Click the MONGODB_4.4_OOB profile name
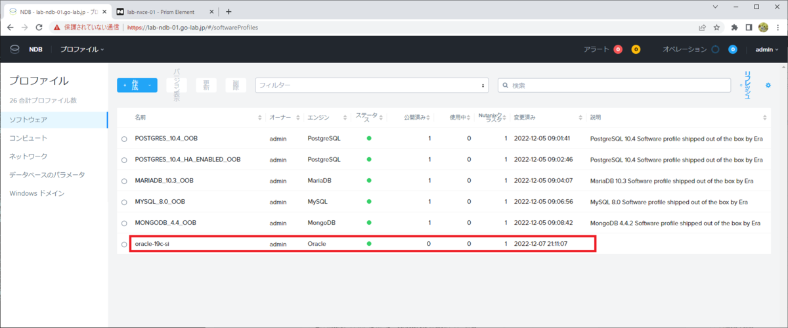Viewport: 788px width, 328px height. [165, 222]
